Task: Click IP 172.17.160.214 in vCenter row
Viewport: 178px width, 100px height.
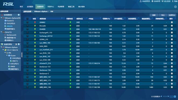Action: coord(94,63)
